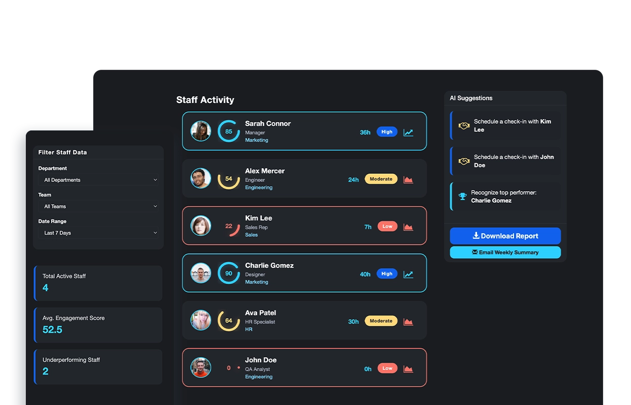Click the Marketing department link under Sarah Connor
The width and height of the screenshot is (631, 405).
pos(257,140)
